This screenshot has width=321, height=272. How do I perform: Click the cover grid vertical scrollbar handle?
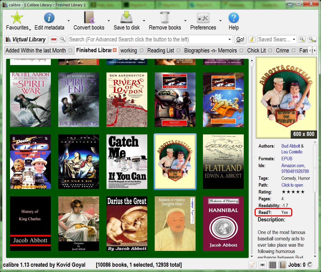click(x=252, y=65)
